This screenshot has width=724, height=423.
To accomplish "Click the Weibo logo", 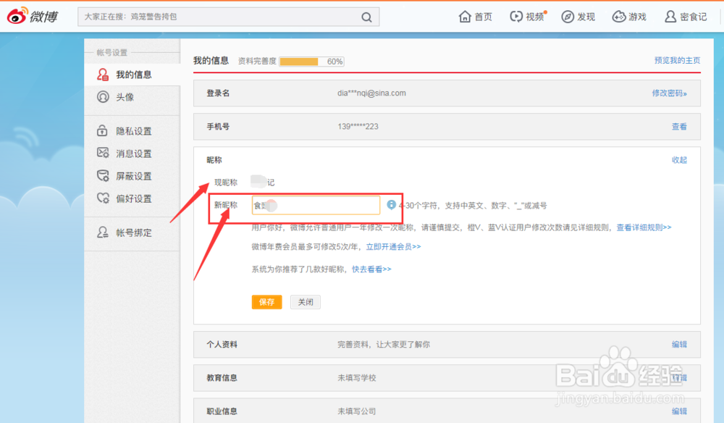I will [33, 16].
